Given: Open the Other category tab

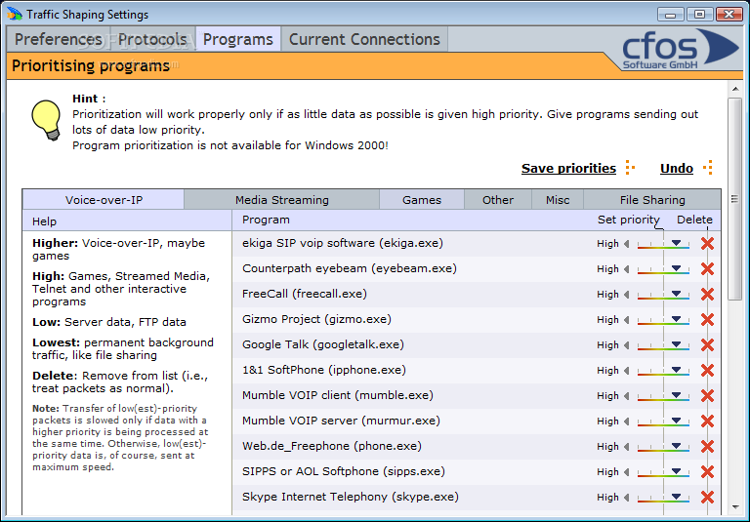Looking at the screenshot, I should [x=498, y=200].
